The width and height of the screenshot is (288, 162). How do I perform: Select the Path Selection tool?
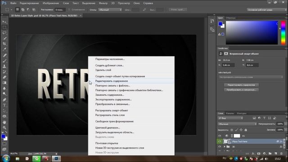click(x=4, y=111)
